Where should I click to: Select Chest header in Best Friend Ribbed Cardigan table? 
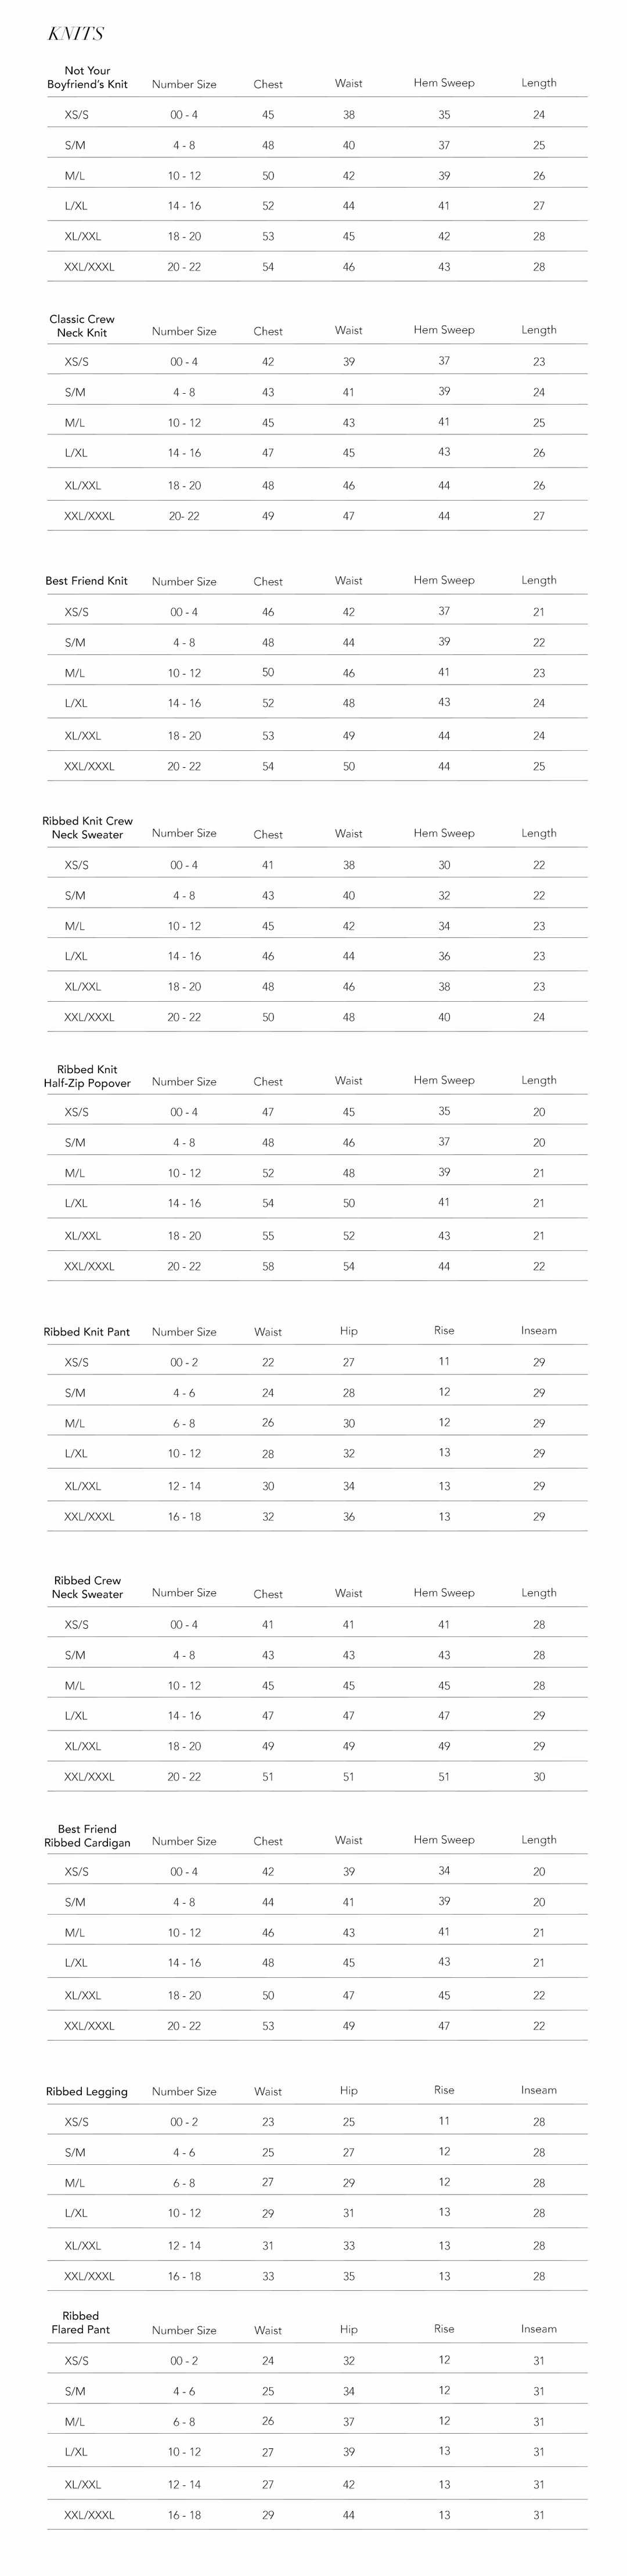click(268, 1841)
